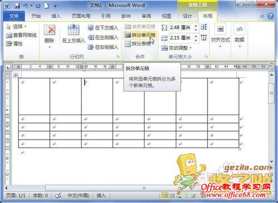Edit the column width 2.15 厘米 field
The width and height of the screenshot is (278, 203).
[x=181, y=38]
